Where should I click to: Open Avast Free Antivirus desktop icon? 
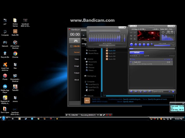(x=5, y=67)
